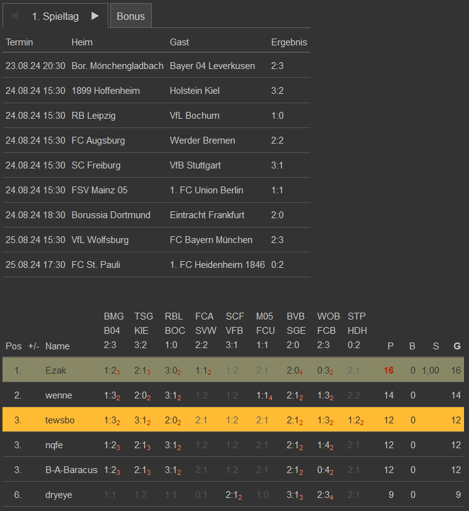
Task: Click the Name column header
Action: 57,346
